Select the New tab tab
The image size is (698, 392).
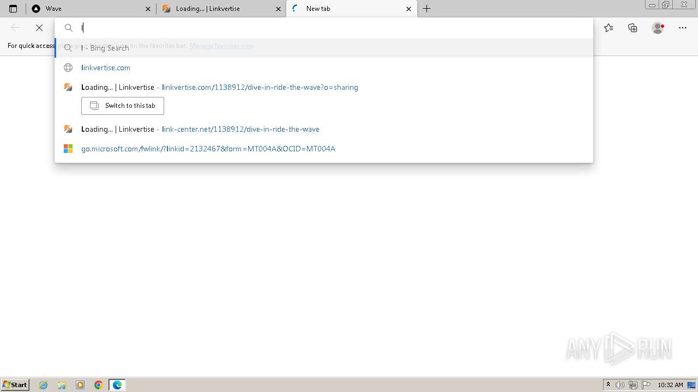351,9
